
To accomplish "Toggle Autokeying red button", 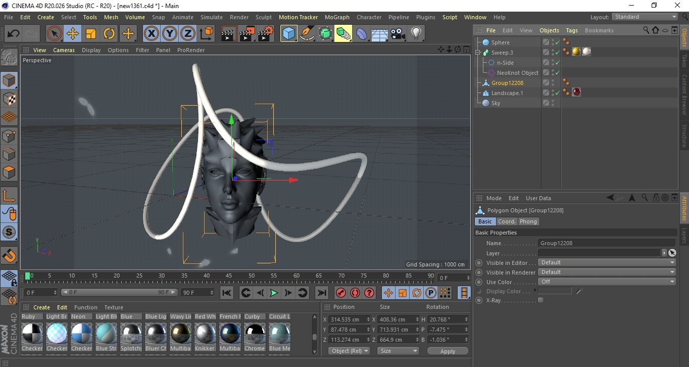I will [355, 293].
